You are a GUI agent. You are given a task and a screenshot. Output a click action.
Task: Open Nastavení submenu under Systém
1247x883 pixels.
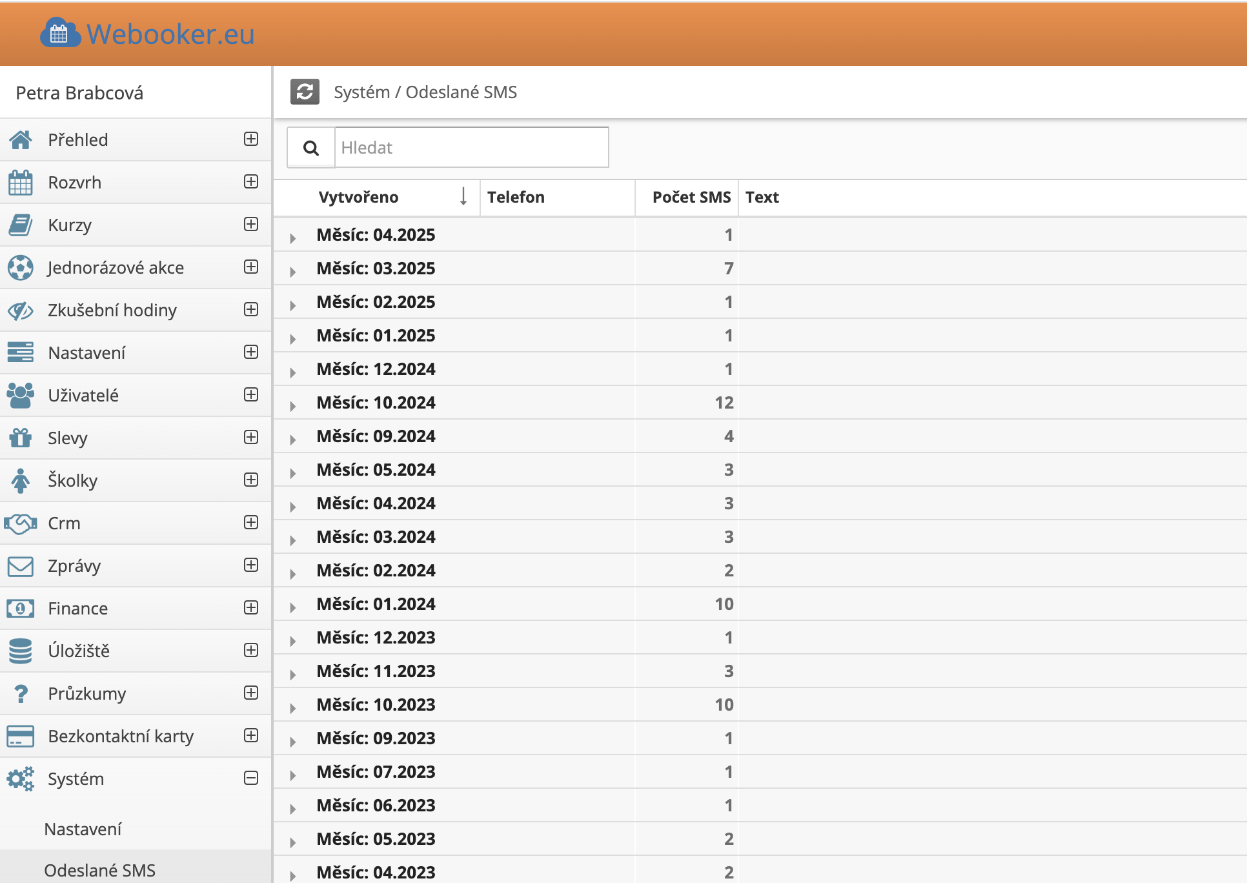(x=83, y=829)
